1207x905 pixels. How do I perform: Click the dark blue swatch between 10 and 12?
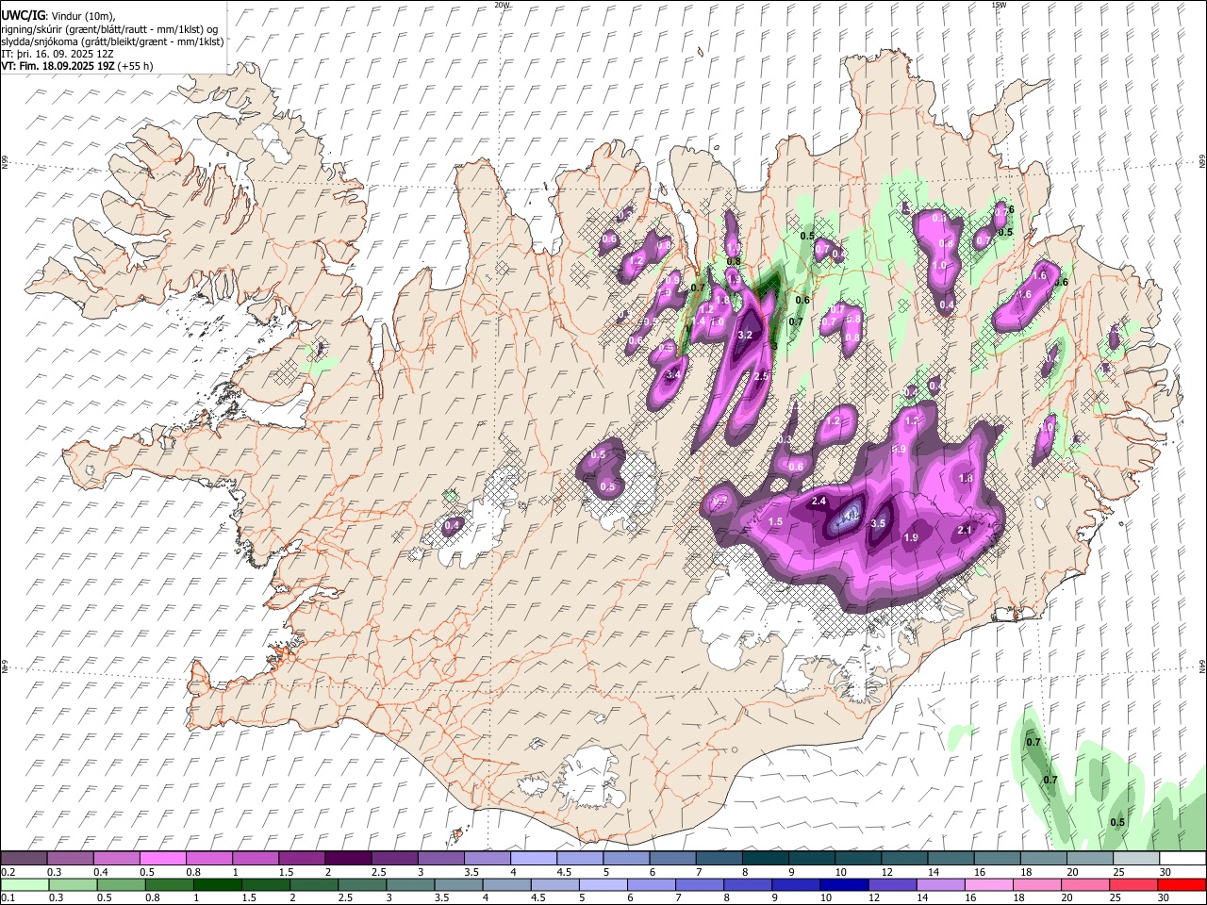[843, 885]
